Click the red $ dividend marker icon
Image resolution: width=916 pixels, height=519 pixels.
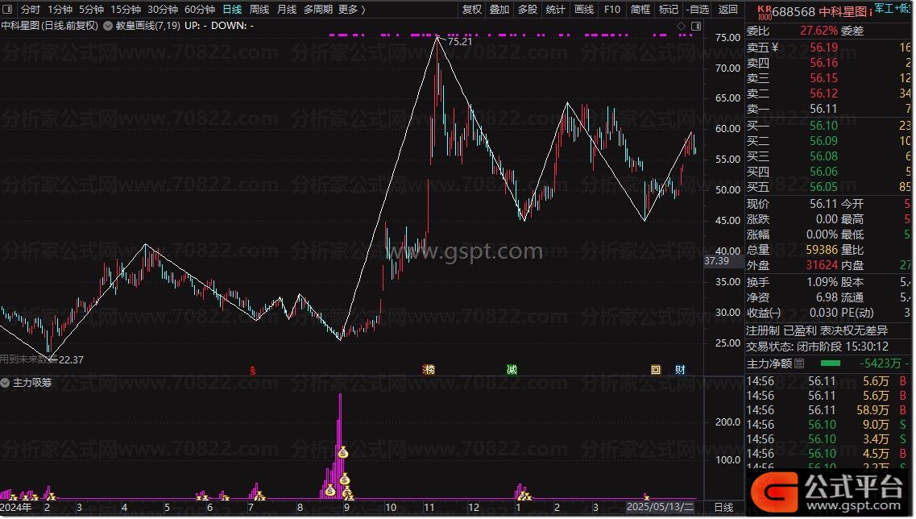(x=253, y=371)
